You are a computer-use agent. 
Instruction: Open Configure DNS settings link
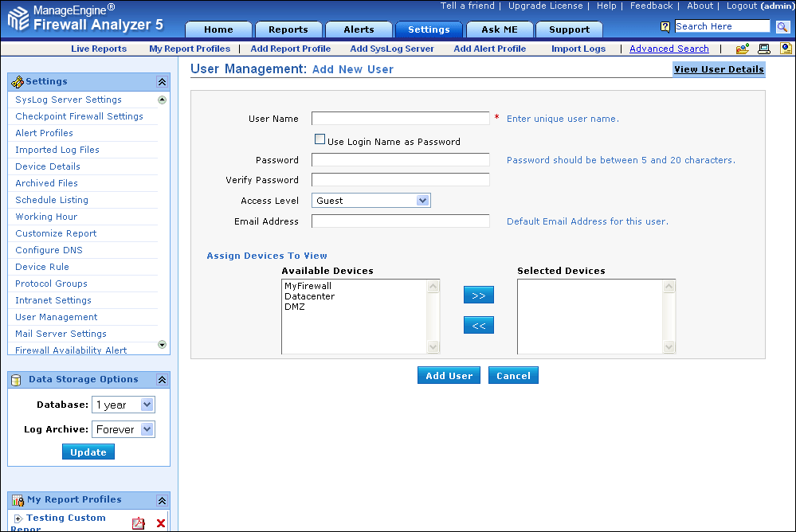49,250
